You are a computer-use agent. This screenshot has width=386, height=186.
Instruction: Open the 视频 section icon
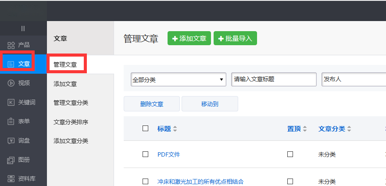tap(11, 83)
